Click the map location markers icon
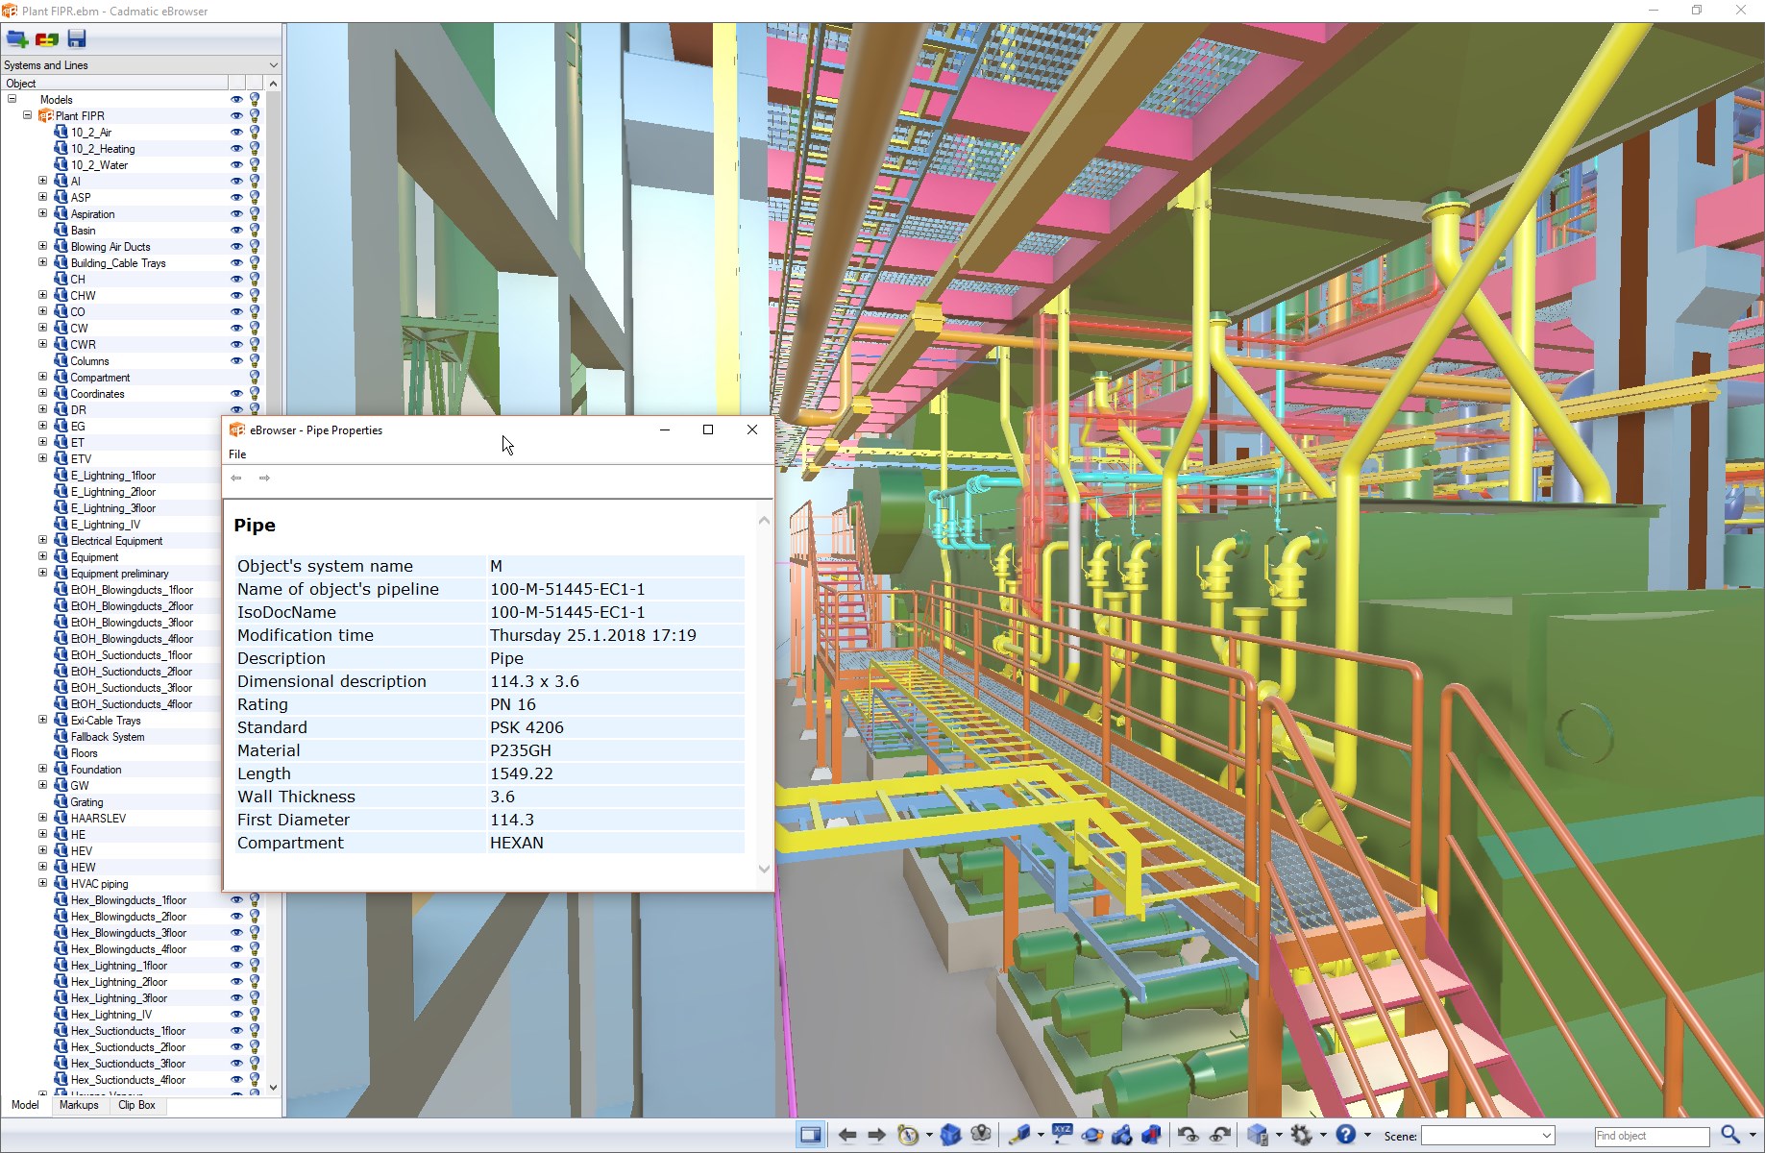 [981, 1135]
